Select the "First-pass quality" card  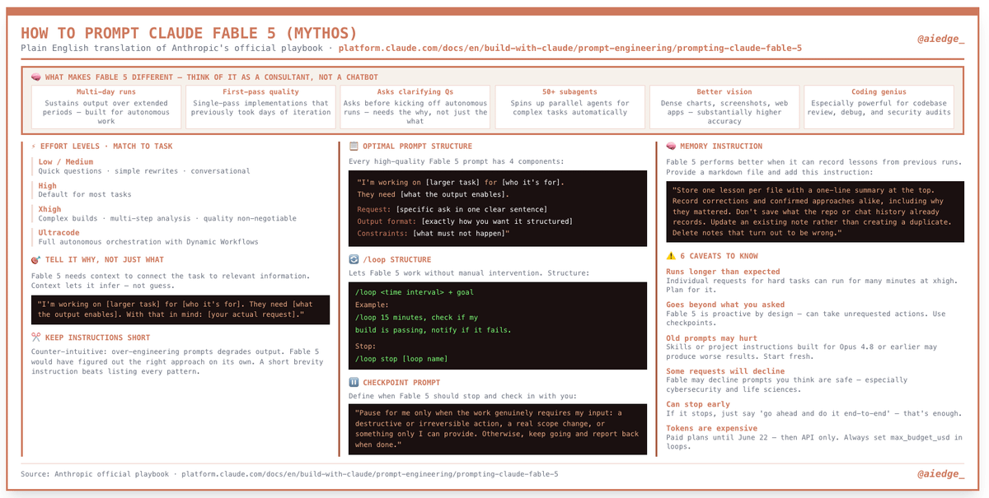pyautogui.click(x=260, y=106)
